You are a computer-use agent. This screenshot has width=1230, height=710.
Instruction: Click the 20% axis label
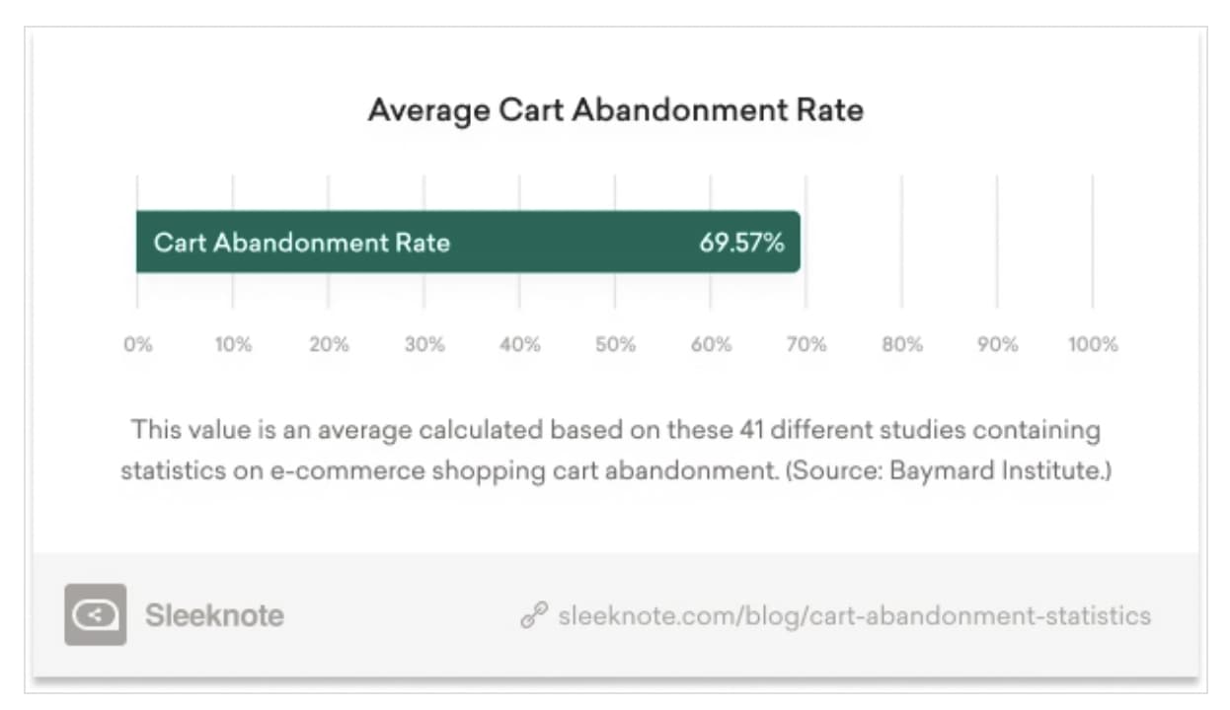coord(329,345)
